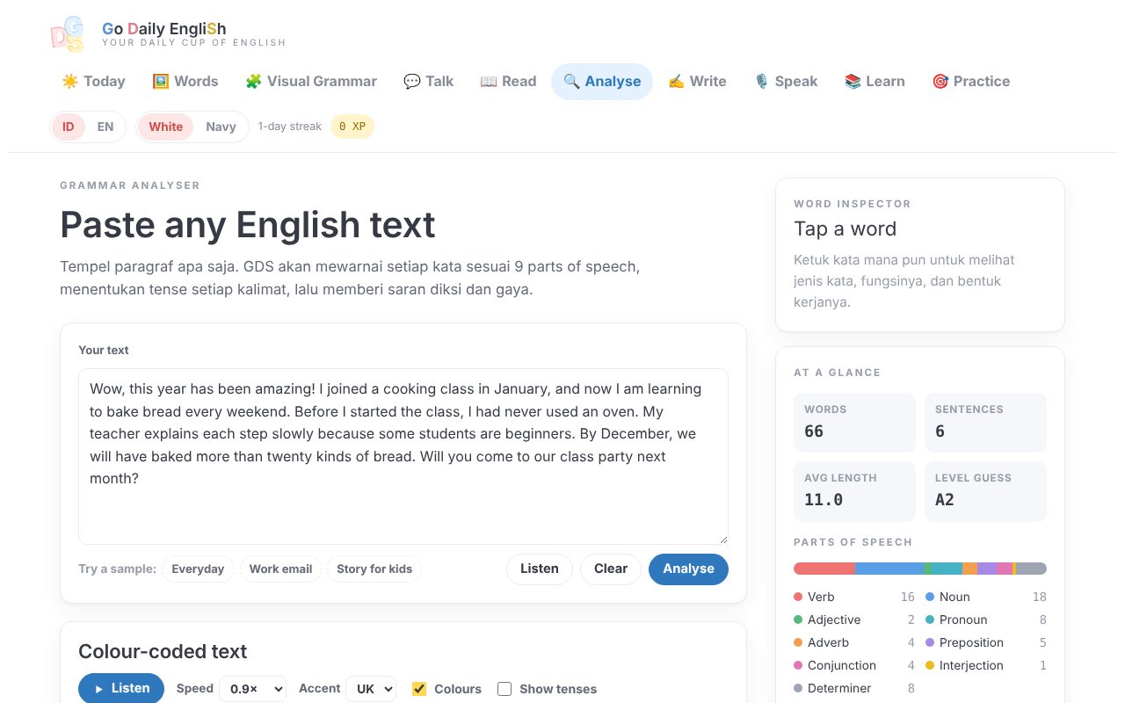Open the Today tab with sun icon

point(93,82)
